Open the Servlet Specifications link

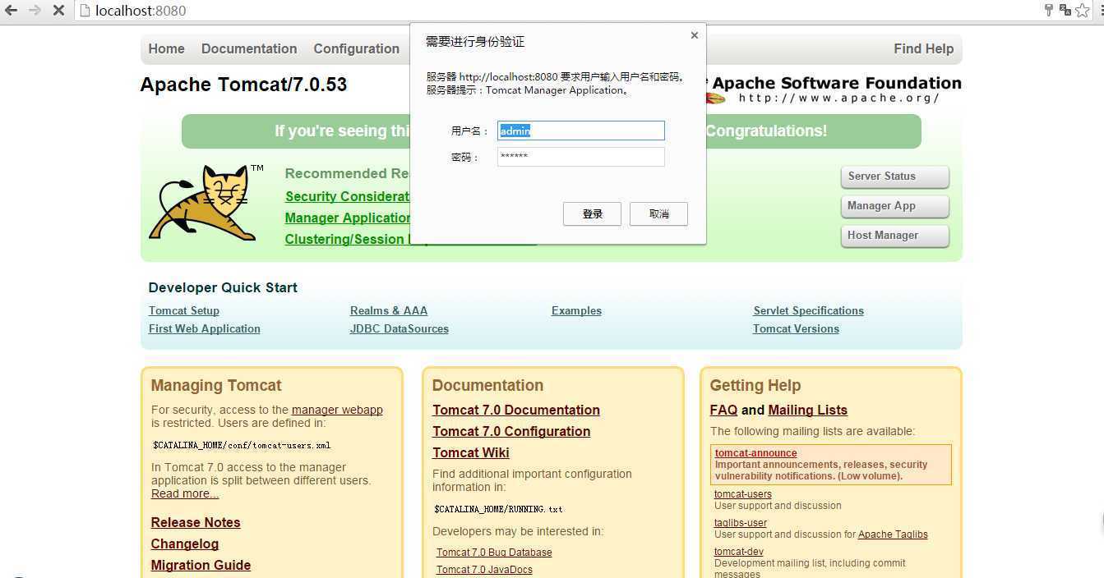(808, 310)
